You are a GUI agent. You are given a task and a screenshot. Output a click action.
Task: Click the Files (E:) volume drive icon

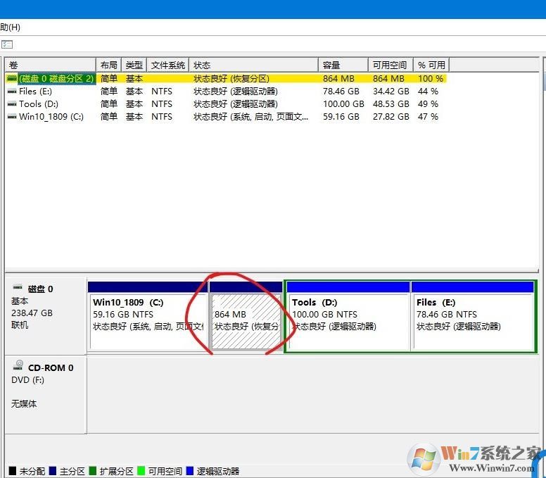(x=12, y=92)
